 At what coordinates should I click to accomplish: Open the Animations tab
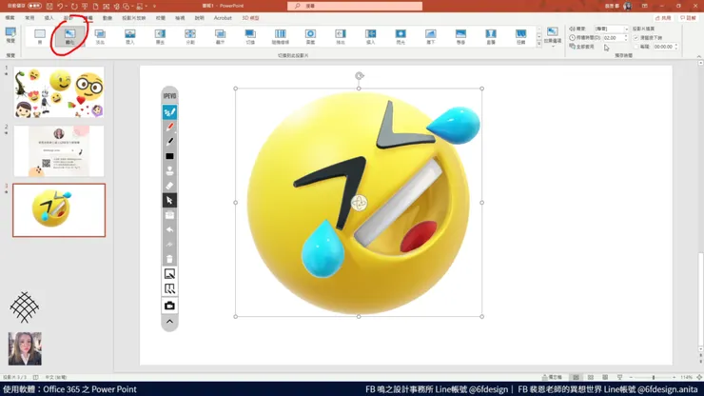(108, 18)
